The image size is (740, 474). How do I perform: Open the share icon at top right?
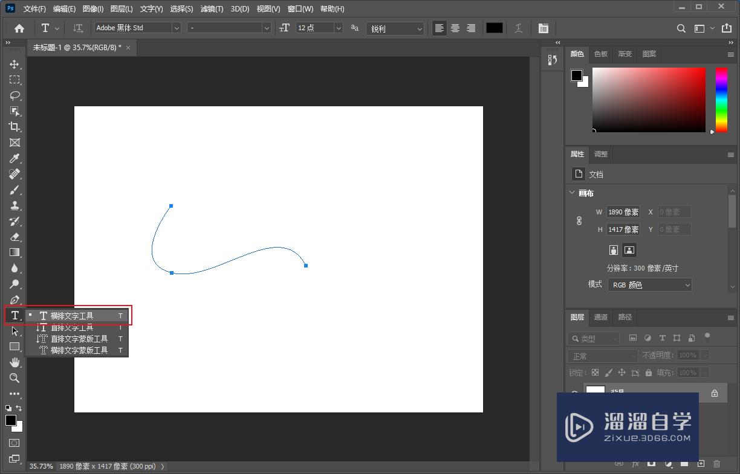(x=727, y=28)
